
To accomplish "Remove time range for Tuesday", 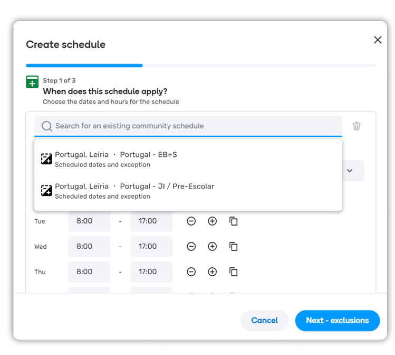I will 191,221.
